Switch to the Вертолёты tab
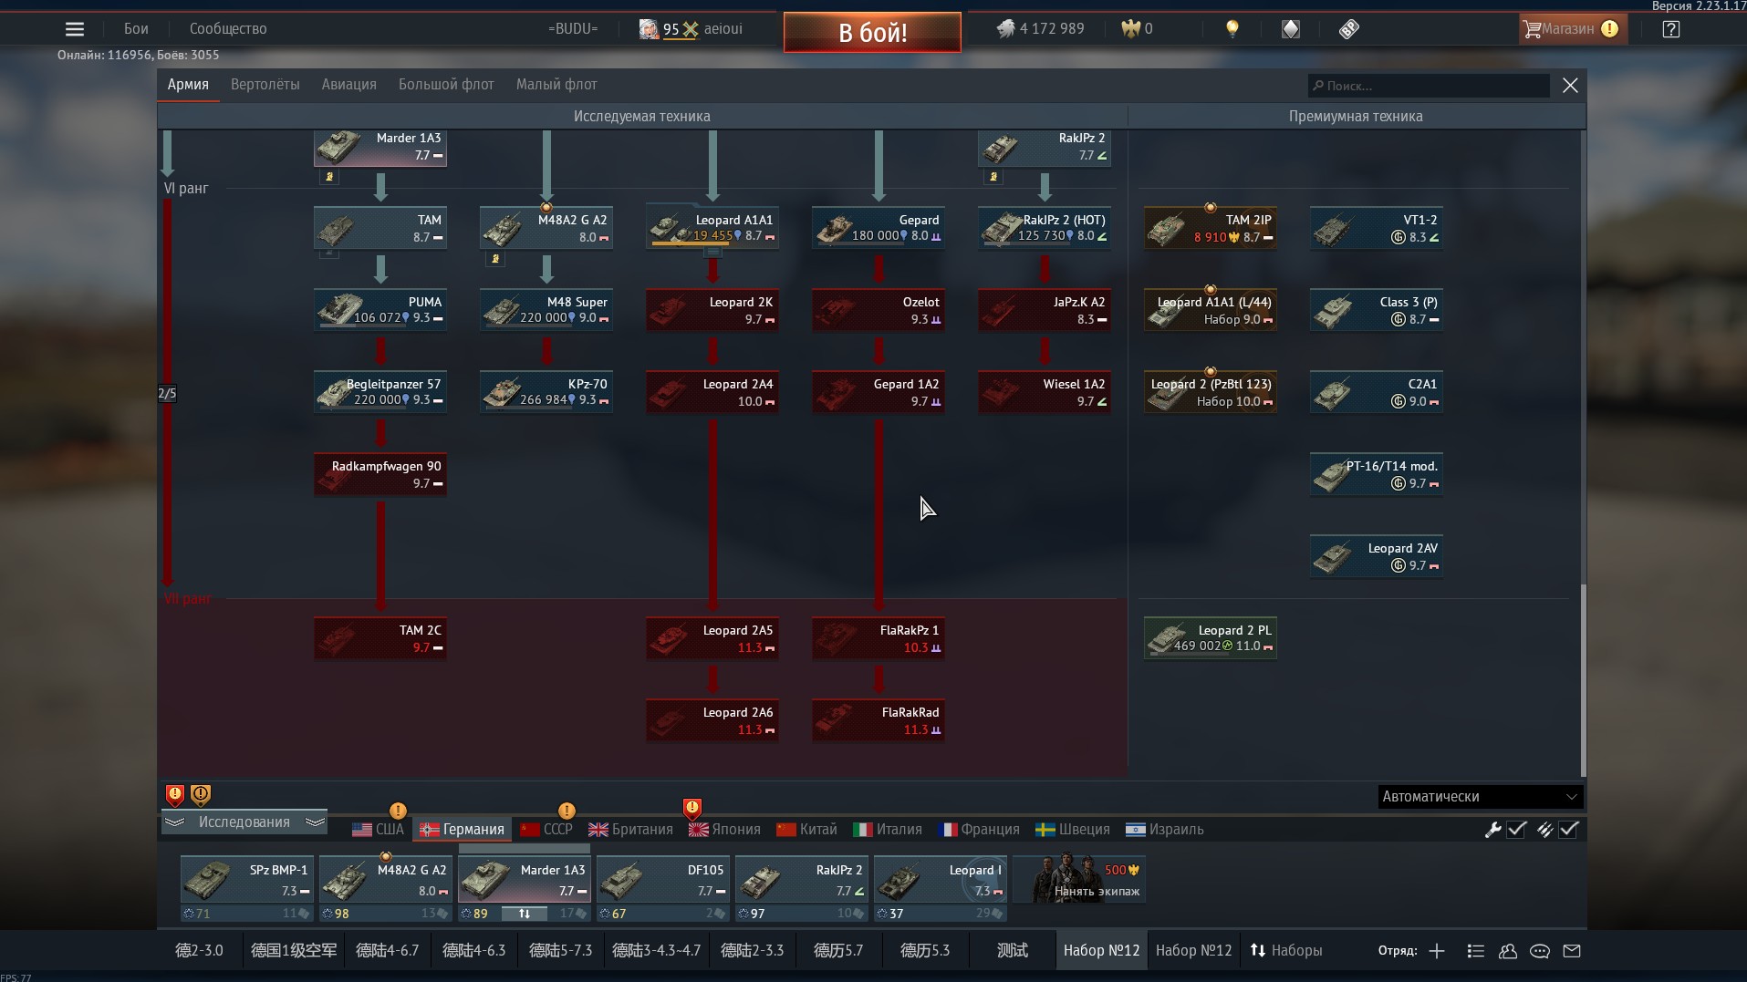 (x=265, y=85)
